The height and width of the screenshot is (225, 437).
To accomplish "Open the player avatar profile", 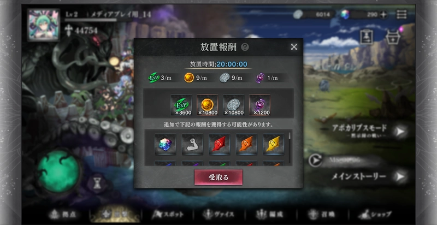I will 44,25.
